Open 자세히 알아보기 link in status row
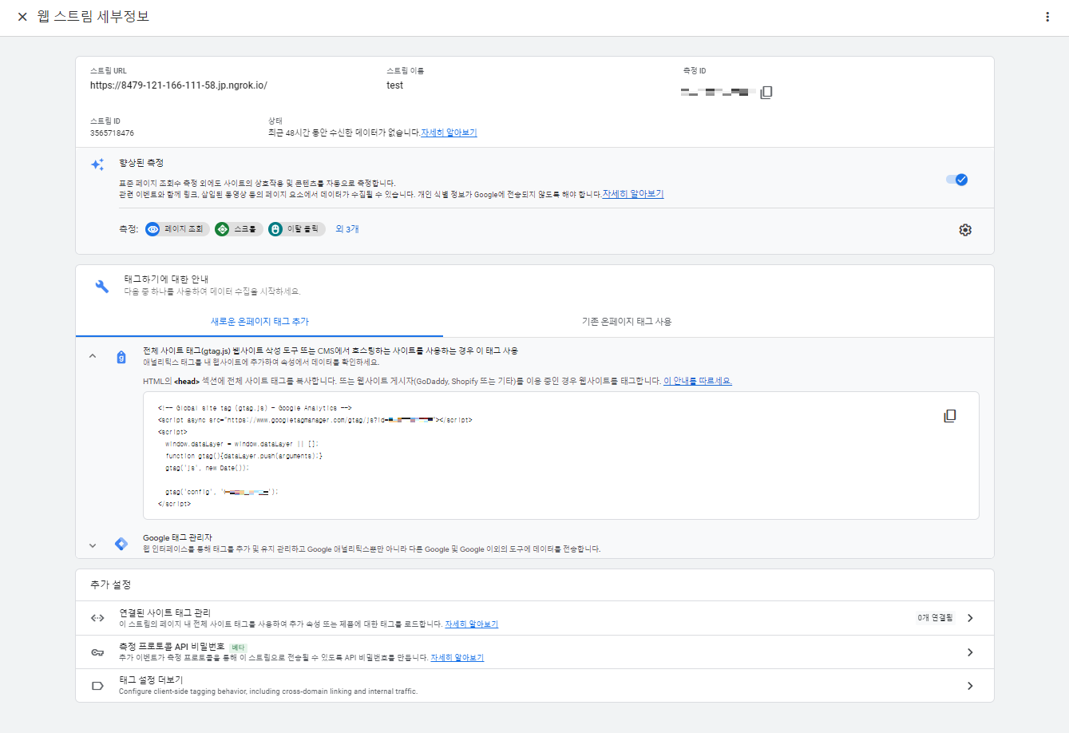The image size is (1069, 733). [x=449, y=133]
